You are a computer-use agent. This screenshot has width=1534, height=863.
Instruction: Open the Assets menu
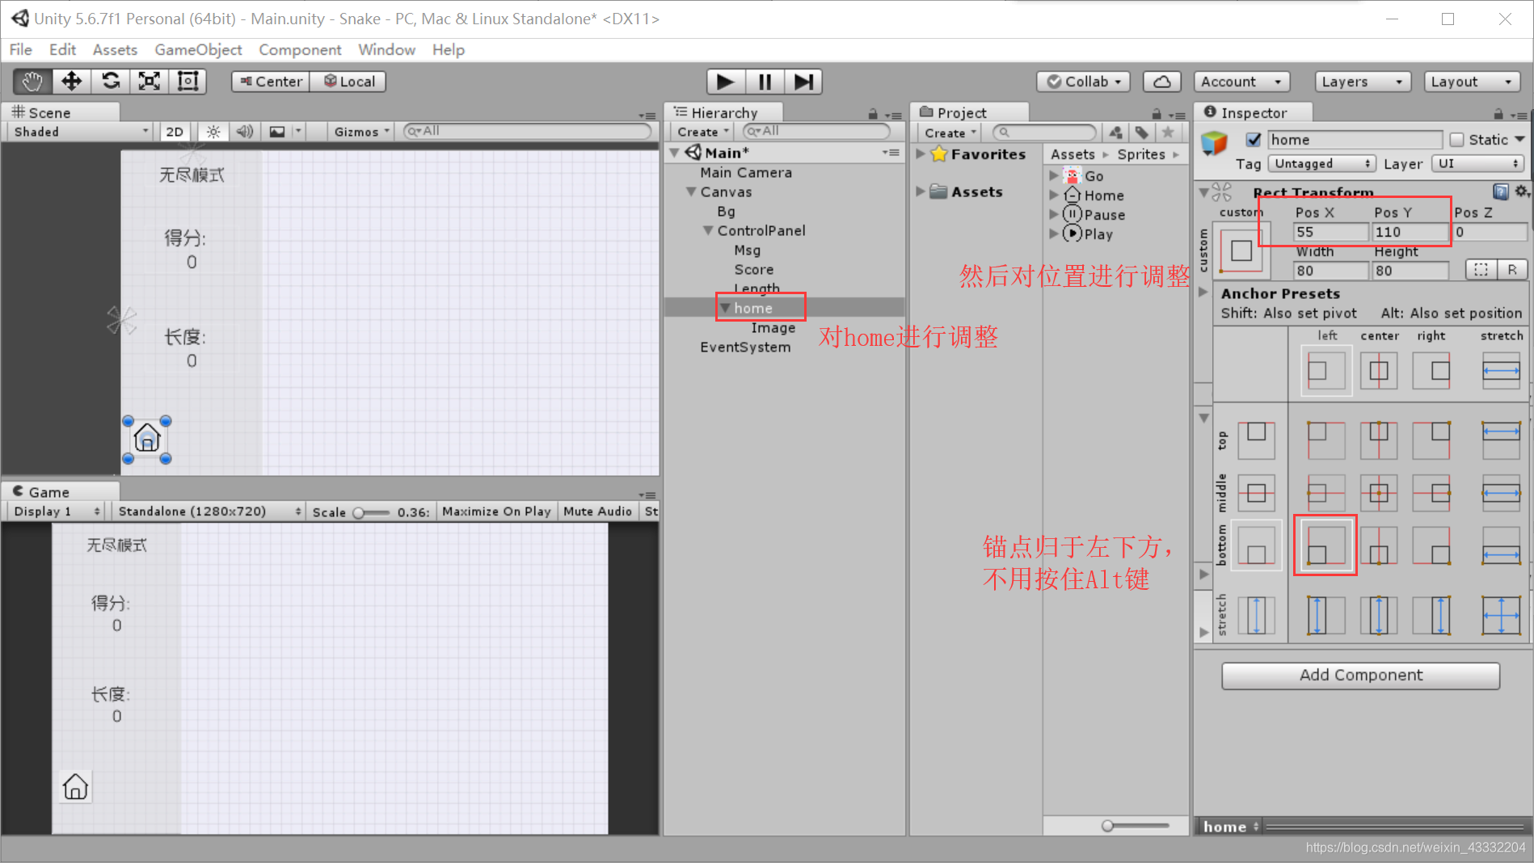[x=115, y=49]
